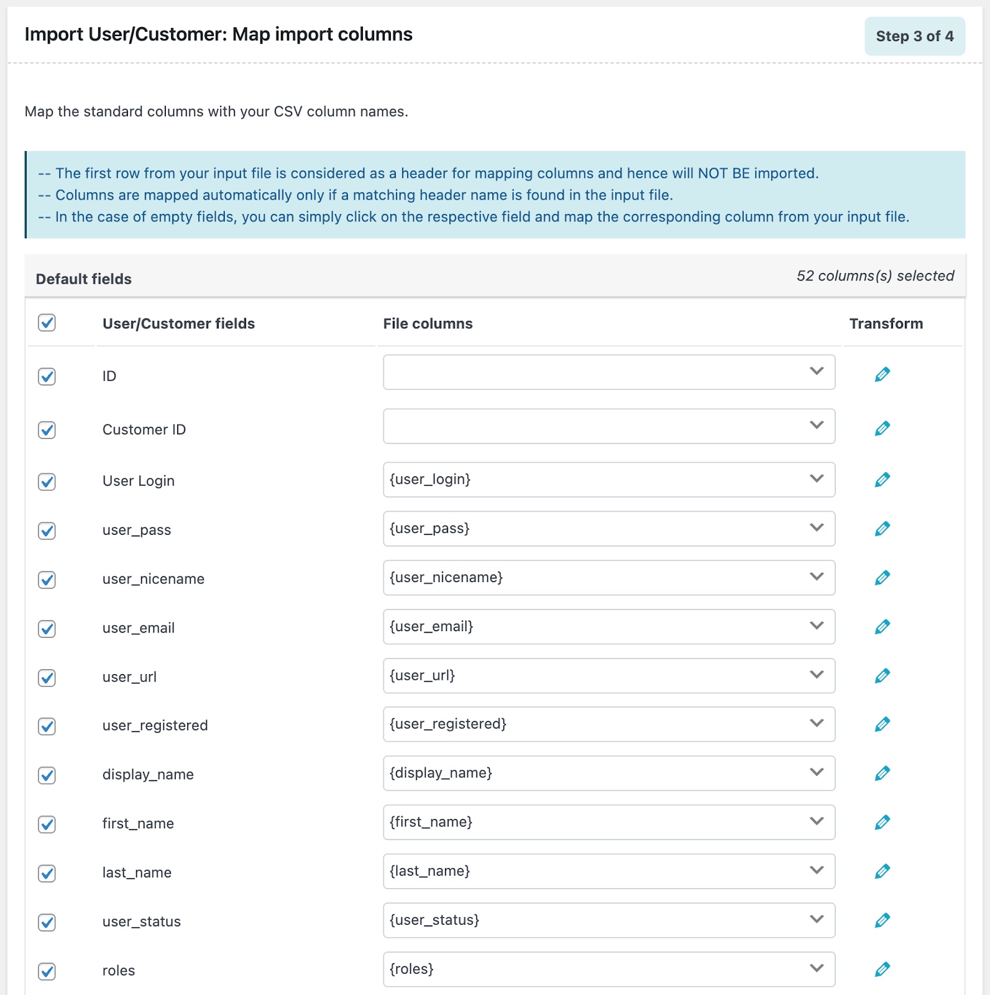Uncheck the ID field checkbox

(47, 376)
